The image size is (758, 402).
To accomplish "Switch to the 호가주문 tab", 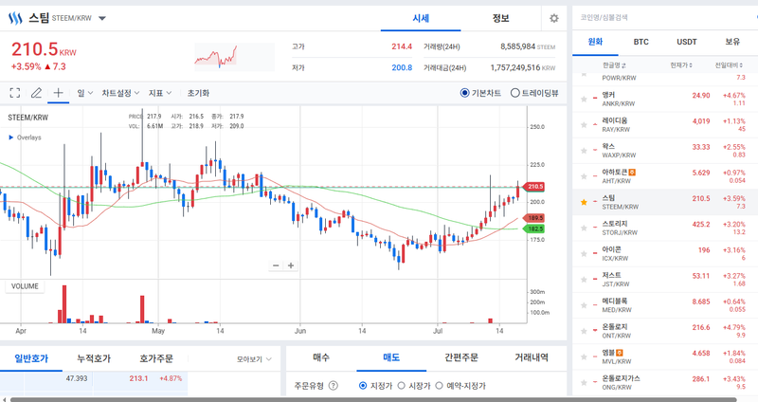I will coord(156,358).
